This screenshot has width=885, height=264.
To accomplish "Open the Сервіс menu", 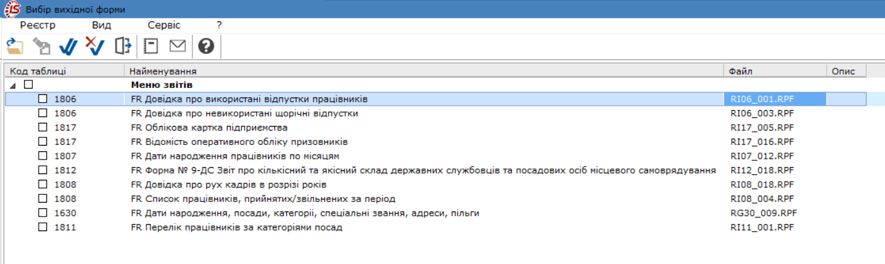I will [164, 25].
